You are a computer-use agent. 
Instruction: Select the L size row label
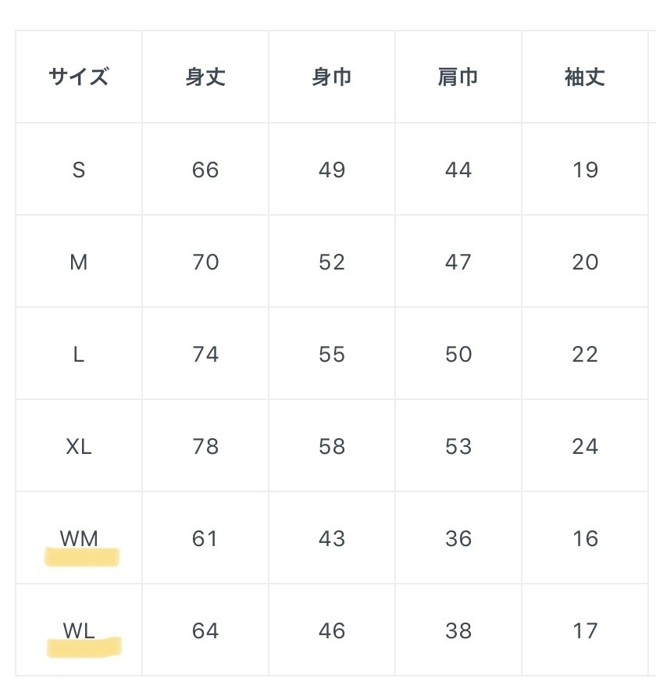coord(79,354)
